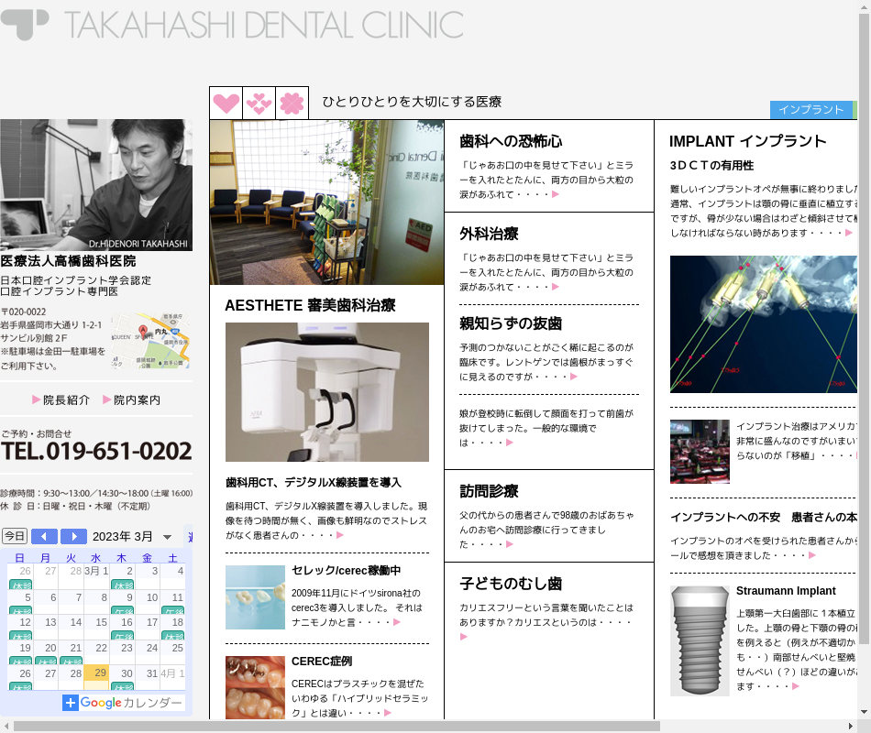Viewport: 871px width, 733px height.
Task: Select March 29 in the calendar
Action: point(96,677)
